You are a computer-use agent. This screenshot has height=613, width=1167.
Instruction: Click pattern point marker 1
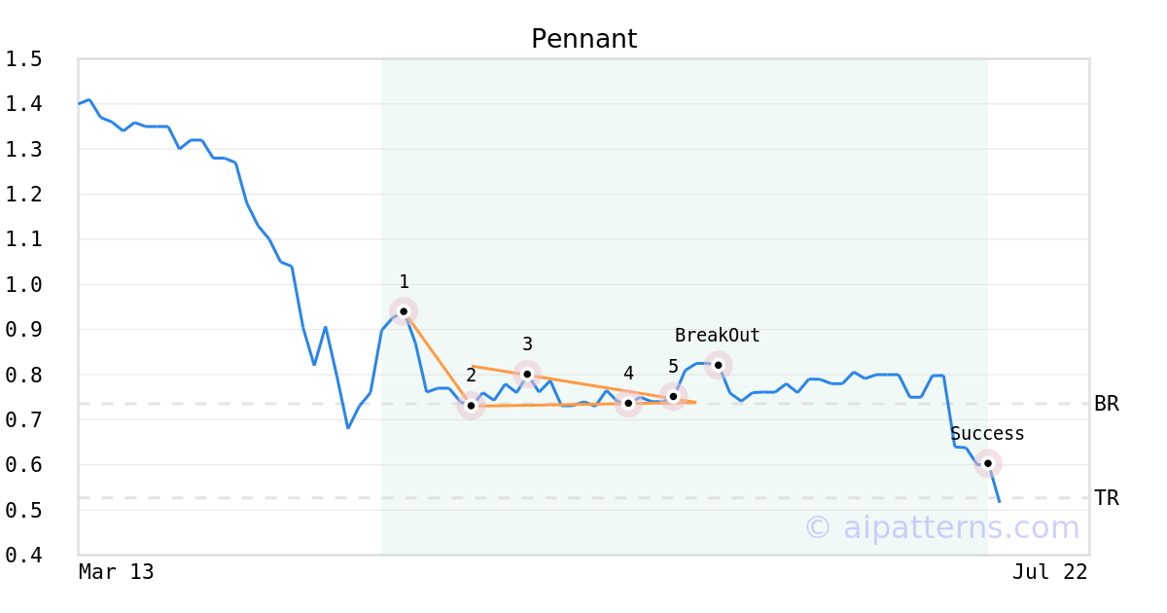tap(404, 311)
